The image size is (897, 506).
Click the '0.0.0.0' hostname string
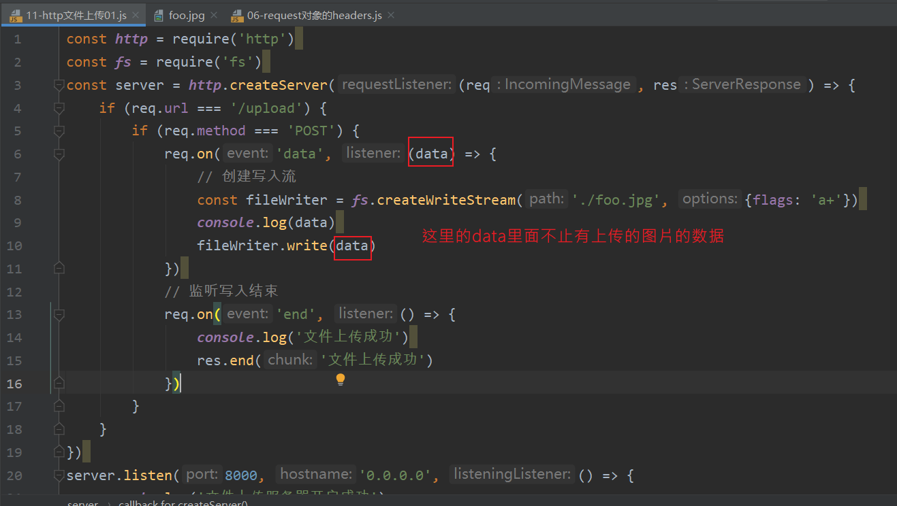pyautogui.click(x=395, y=475)
